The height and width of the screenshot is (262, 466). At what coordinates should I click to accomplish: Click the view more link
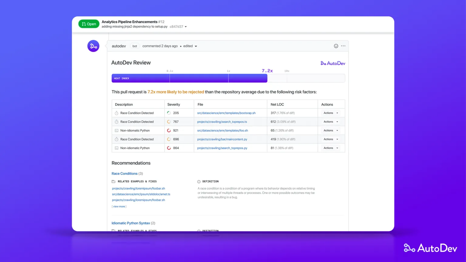tap(119, 207)
